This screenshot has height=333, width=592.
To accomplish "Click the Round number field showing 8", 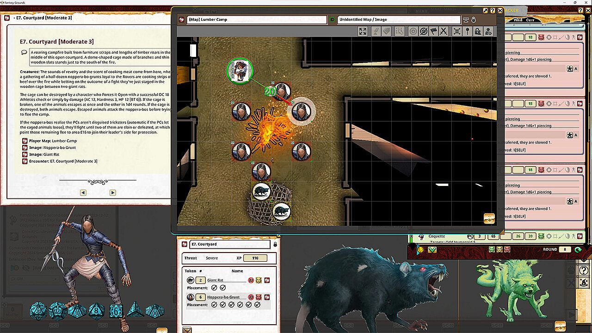I will (565, 250).
